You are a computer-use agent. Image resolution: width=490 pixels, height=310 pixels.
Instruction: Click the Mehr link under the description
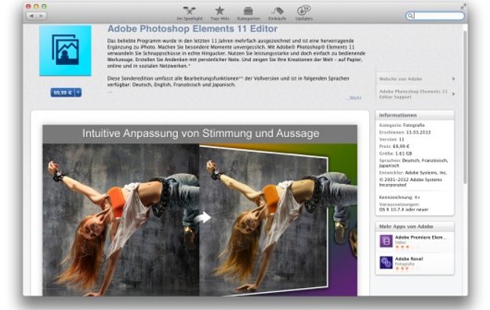354,98
